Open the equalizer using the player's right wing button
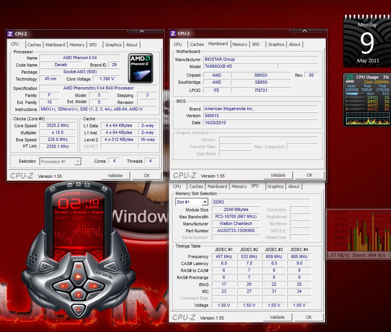Image resolution: width=391 pixels, height=332 pixels. 112,266
